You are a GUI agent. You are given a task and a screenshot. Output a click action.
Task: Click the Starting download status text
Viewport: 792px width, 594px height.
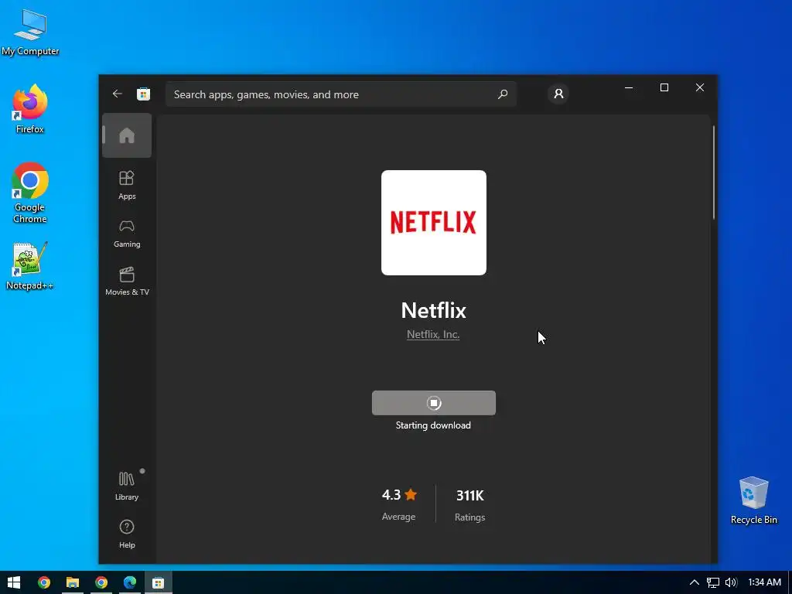[x=433, y=425]
